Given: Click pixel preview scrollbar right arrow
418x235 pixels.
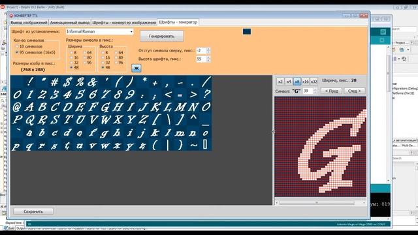Looking at the screenshot, I should coord(364,203).
